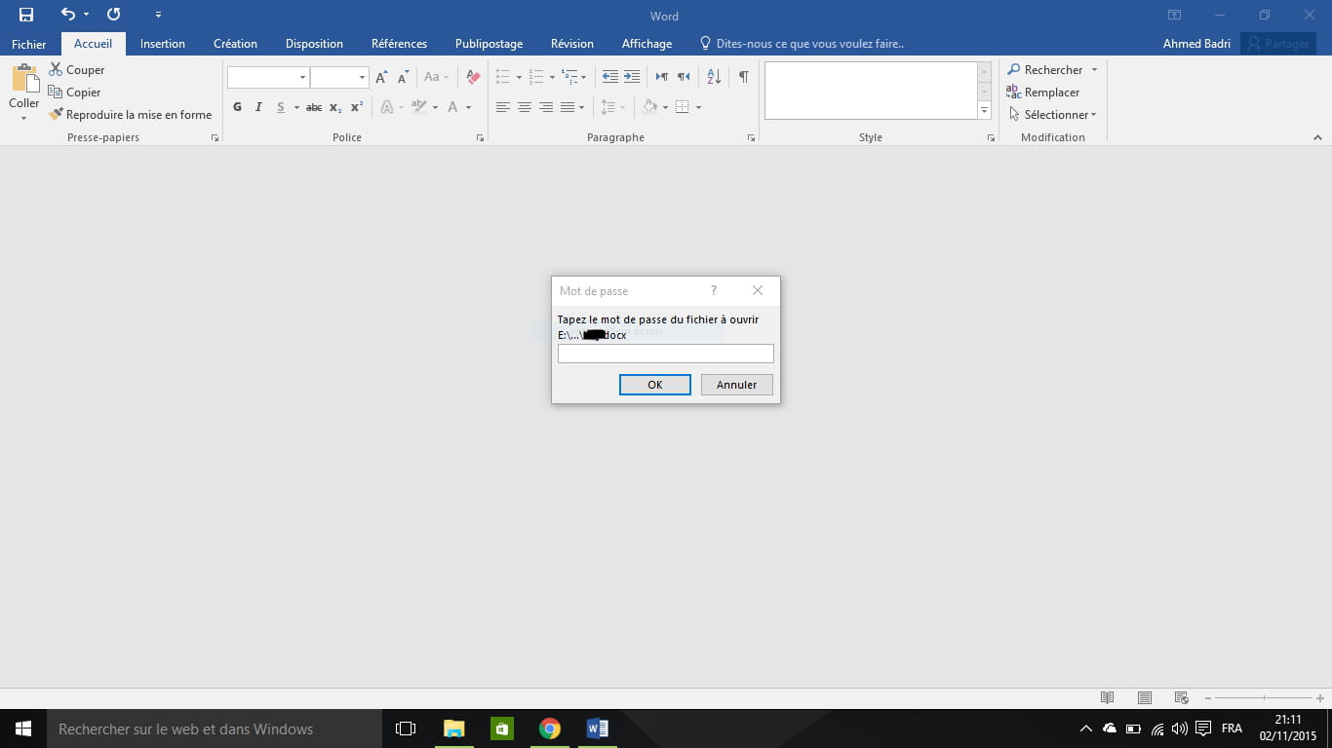
Task: Open Chrome from the taskbar
Action: [x=550, y=729]
